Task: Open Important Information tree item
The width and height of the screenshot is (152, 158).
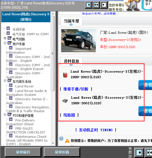Action: tap(19, 51)
